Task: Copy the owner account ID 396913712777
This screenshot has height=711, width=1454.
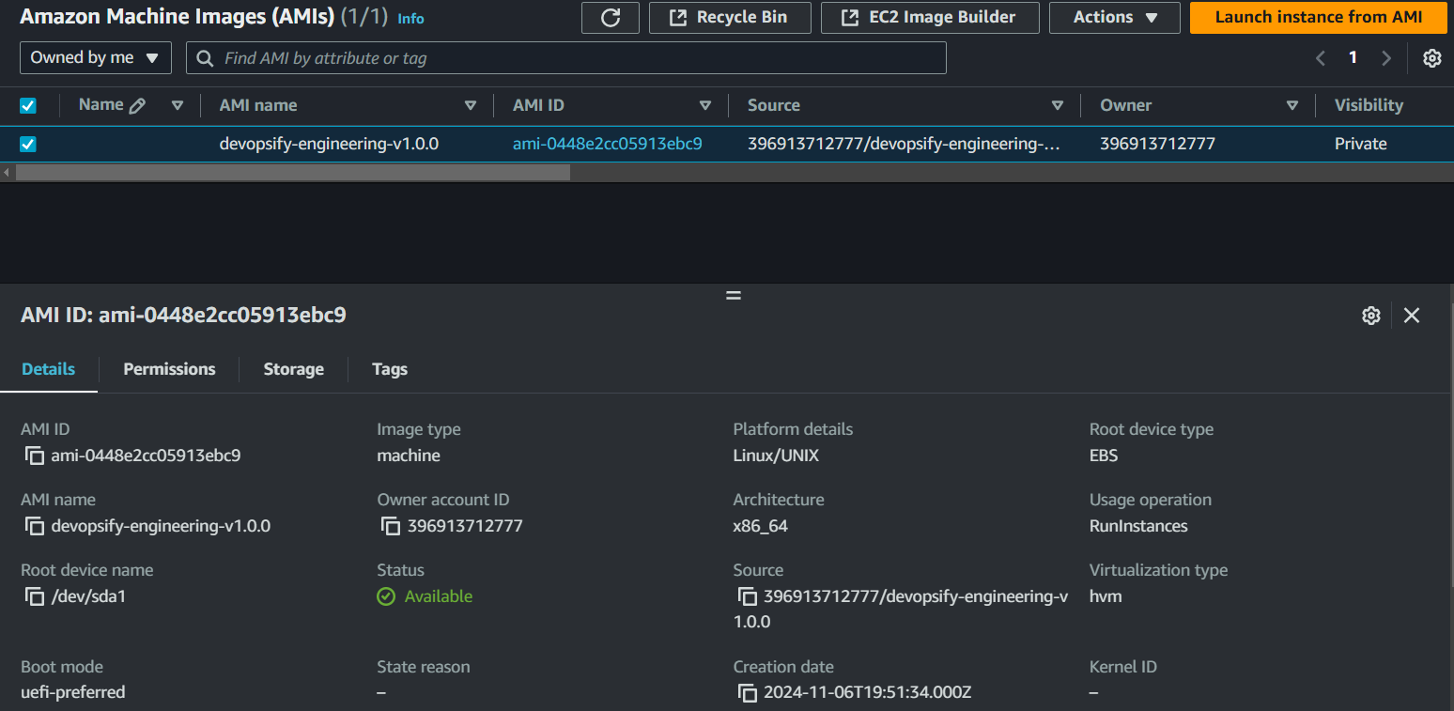Action: (x=391, y=527)
